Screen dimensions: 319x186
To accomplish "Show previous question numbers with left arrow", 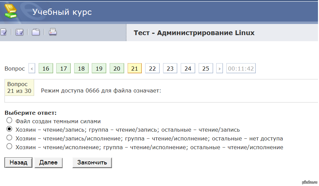I will click(32, 69).
